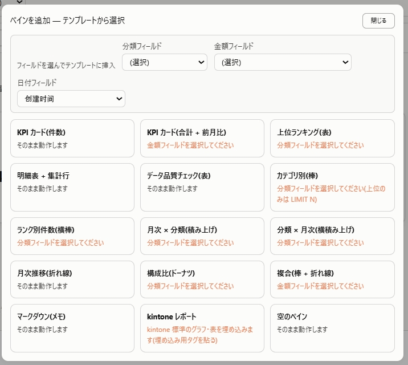Select the 複合(棒 + 折れ線) template
The image size is (408, 365).
click(x=332, y=279)
